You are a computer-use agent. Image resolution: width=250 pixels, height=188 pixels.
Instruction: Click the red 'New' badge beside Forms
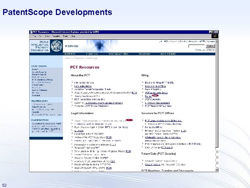click(155, 96)
